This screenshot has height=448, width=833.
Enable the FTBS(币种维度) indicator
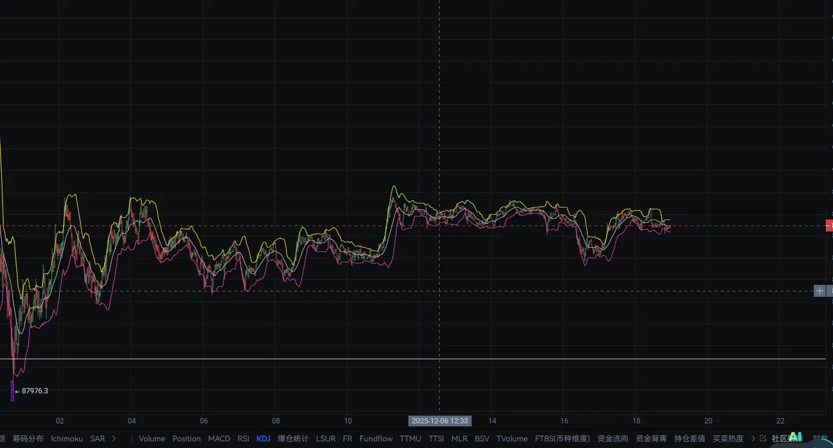point(562,438)
